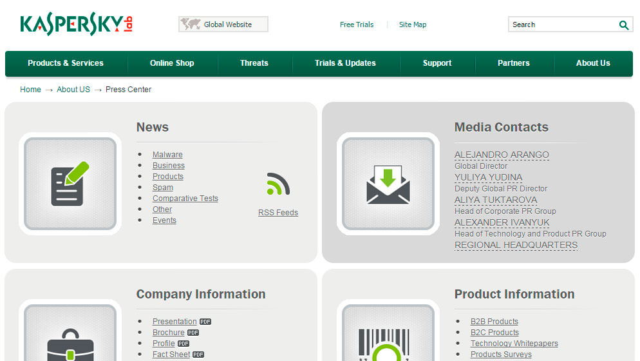The height and width of the screenshot is (361, 640).
Task: Expand Yuliya Yudina contact
Action: (x=488, y=177)
